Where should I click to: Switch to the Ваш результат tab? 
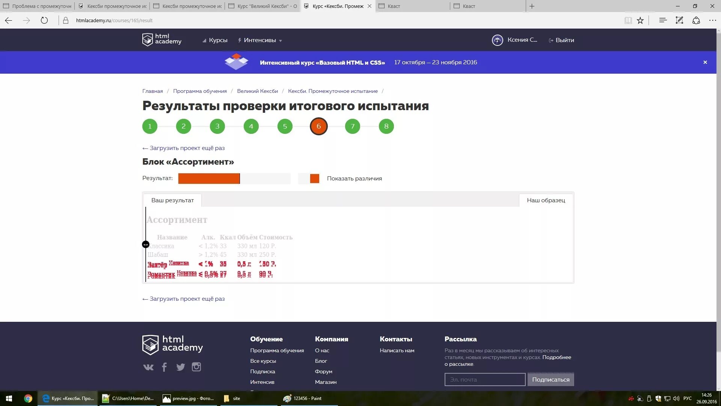tap(172, 200)
